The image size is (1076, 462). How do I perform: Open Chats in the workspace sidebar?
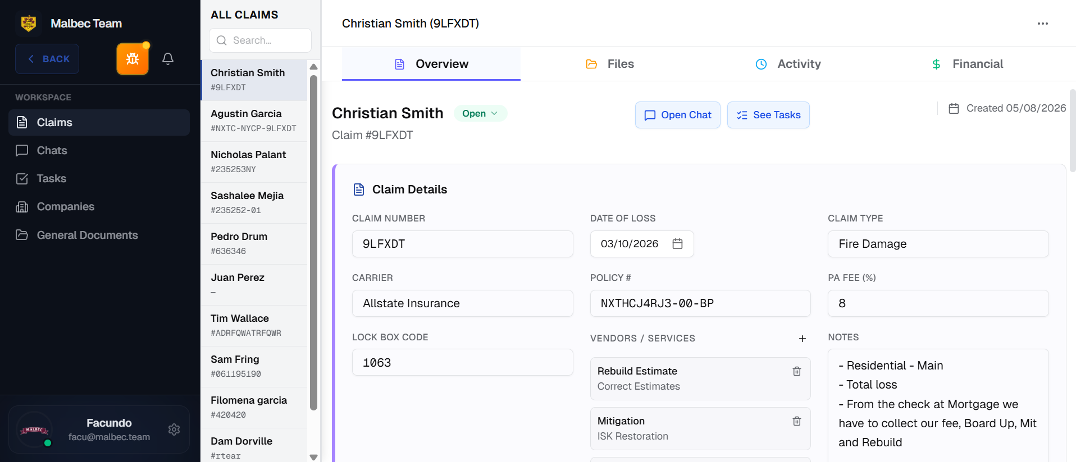pyautogui.click(x=99, y=150)
